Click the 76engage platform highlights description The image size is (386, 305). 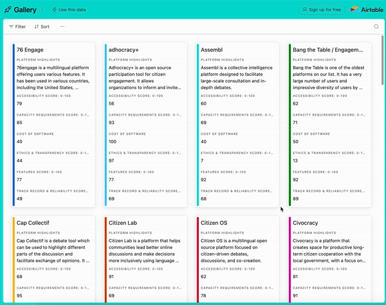[x=53, y=78]
